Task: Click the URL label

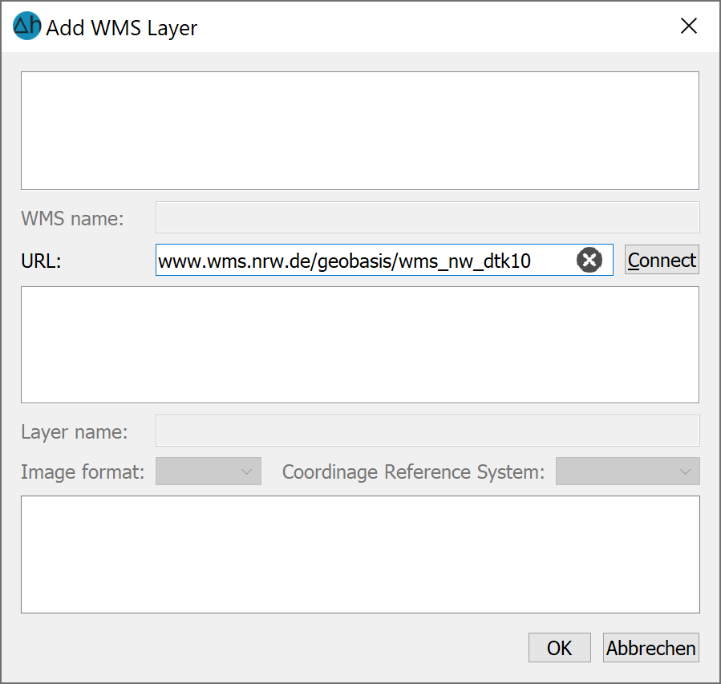Action: [41, 261]
